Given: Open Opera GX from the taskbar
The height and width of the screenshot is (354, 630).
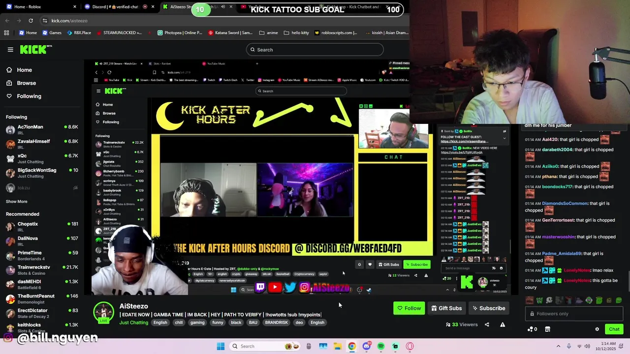Looking at the screenshot, I should click(410, 346).
